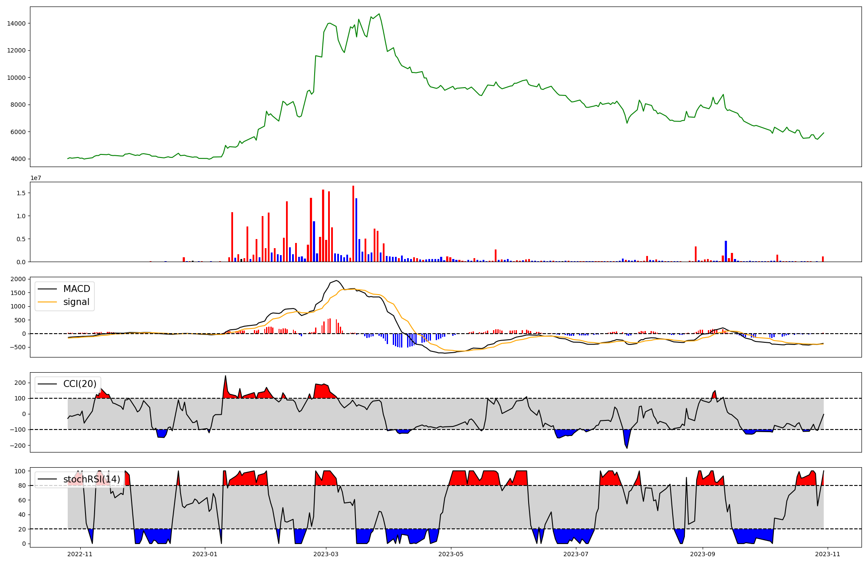
Task: Click the 2023-03 x-axis date label
Action: [x=325, y=554]
